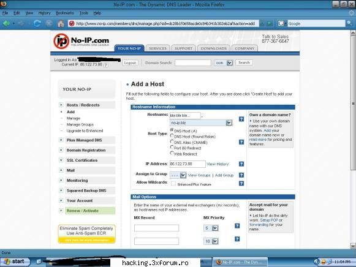The width and height of the screenshot is (356, 267).
Task: Select DNS Alias (CNAME) radio button
Action: point(172,141)
